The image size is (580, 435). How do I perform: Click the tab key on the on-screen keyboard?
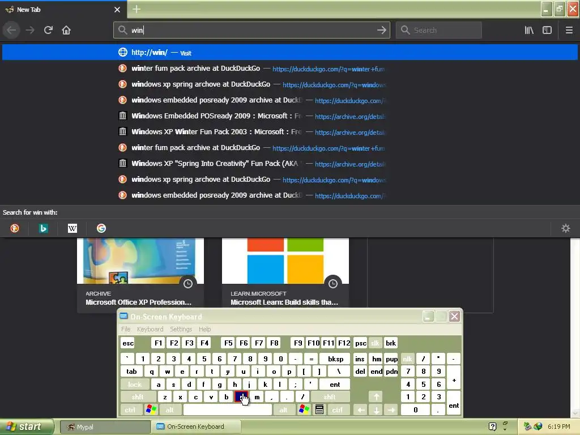tap(131, 372)
